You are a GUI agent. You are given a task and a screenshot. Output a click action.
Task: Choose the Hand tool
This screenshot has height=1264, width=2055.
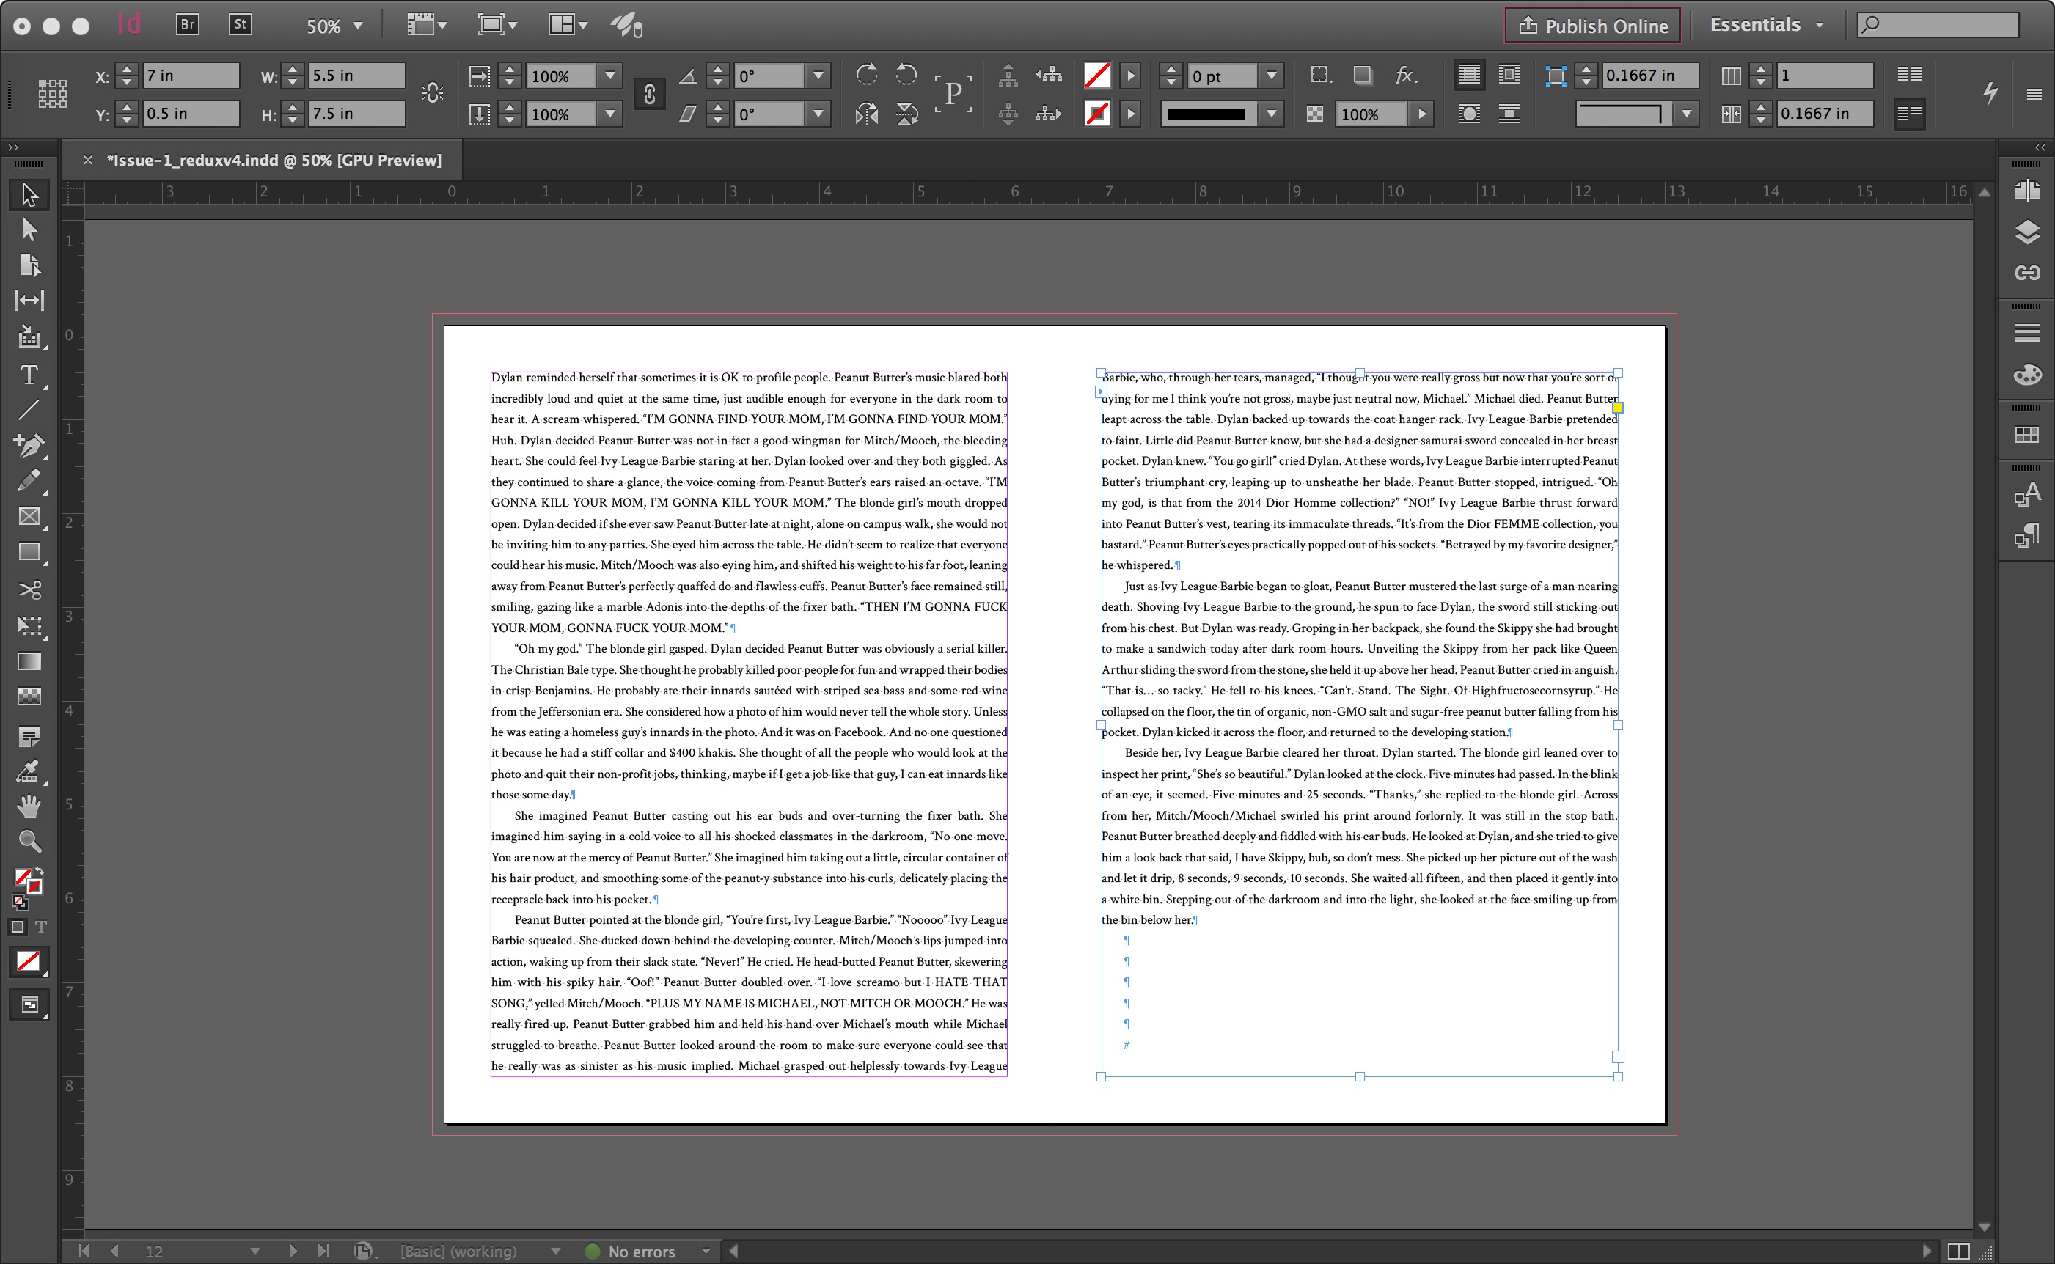click(x=29, y=806)
